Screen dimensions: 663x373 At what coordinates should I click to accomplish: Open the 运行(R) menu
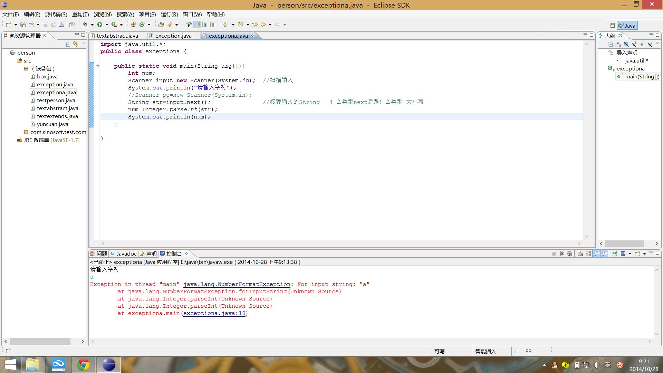(x=169, y=14)
